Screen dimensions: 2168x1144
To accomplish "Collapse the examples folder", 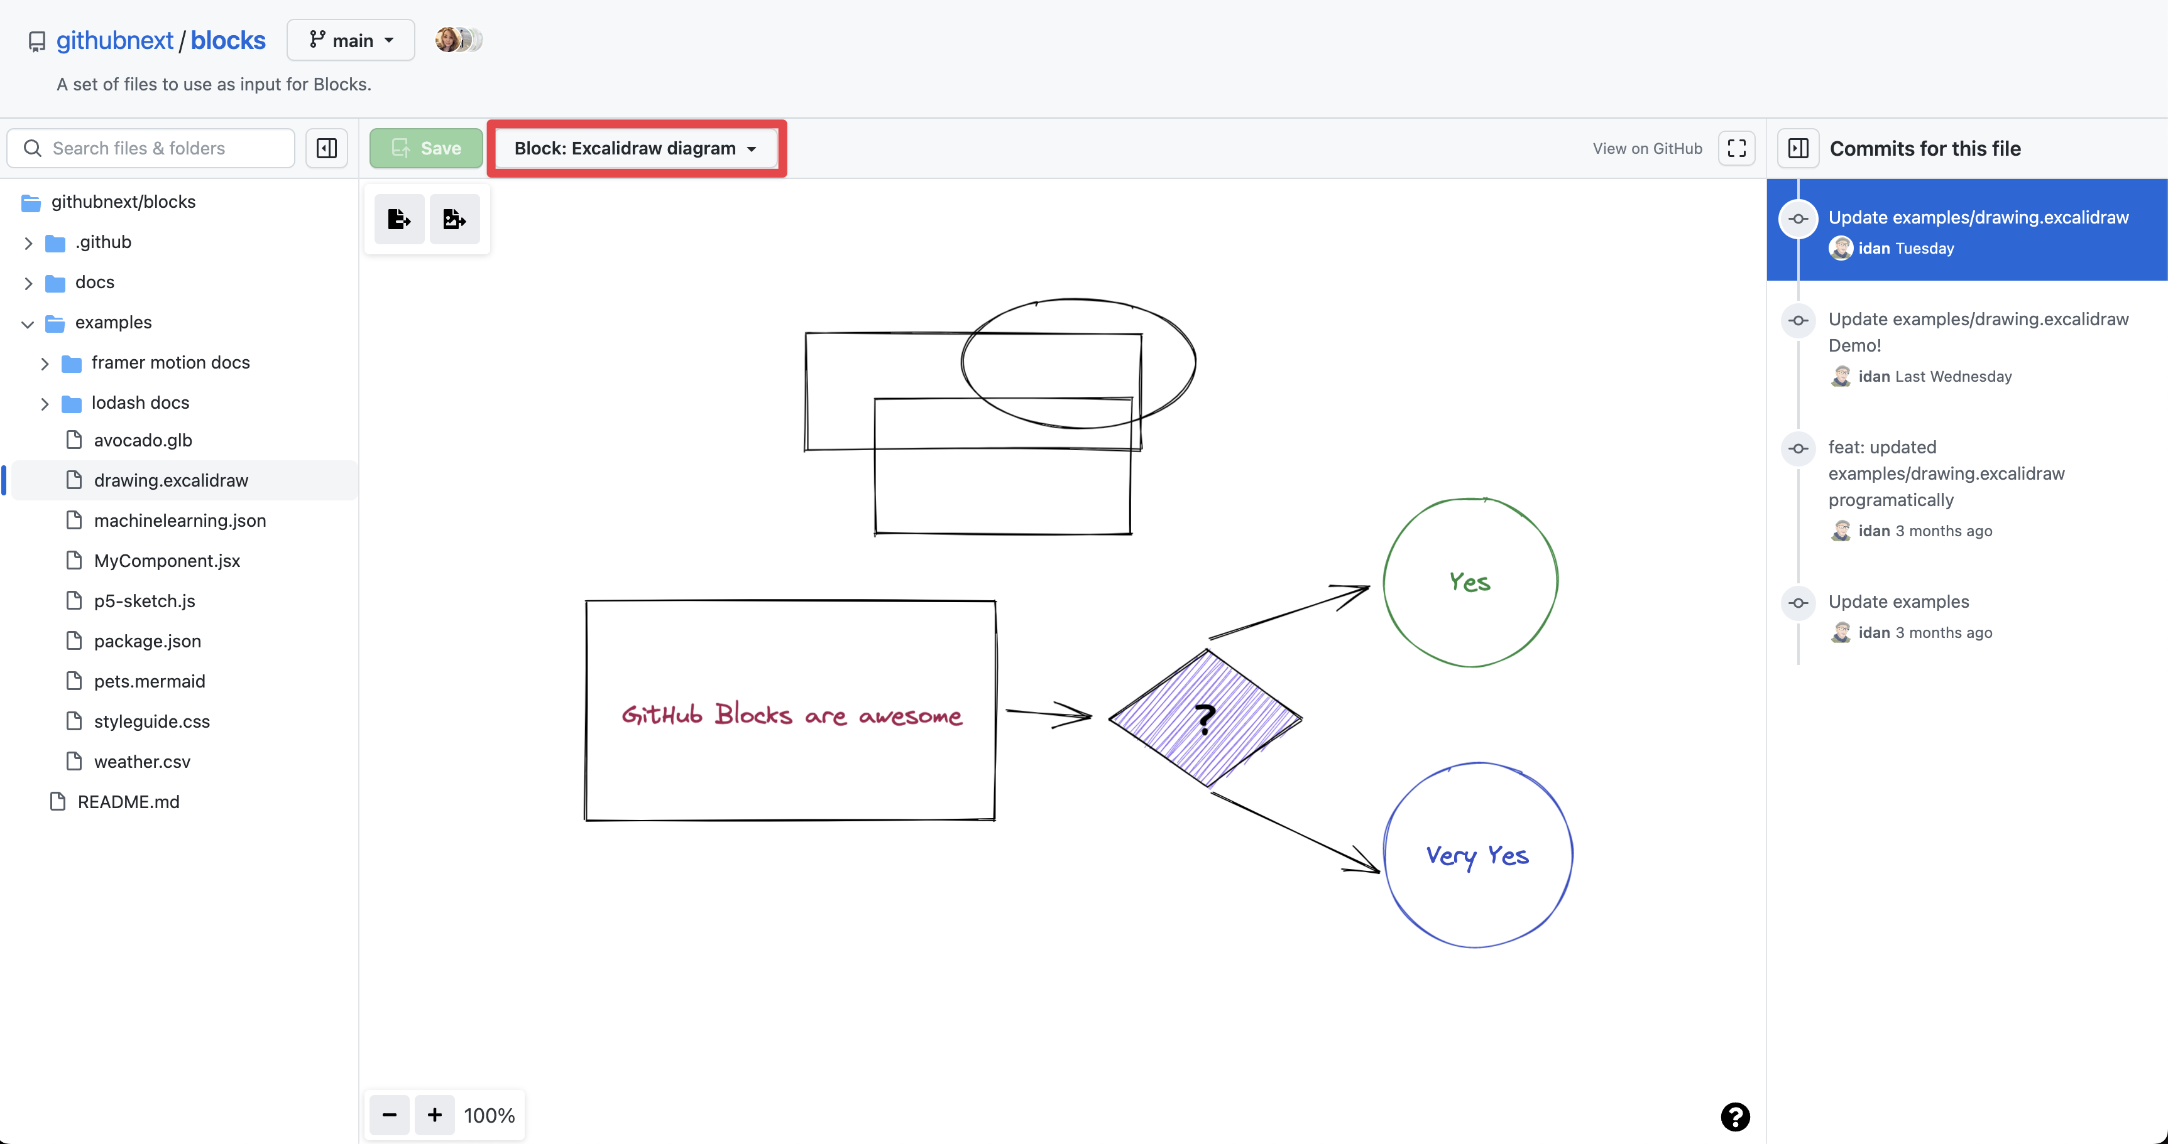I will [28, 324].
